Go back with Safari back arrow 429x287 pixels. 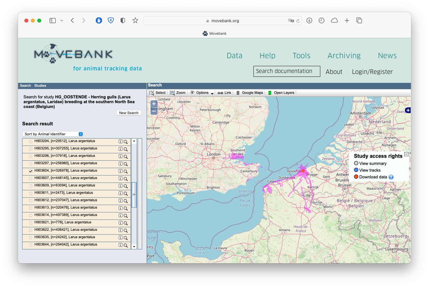coord(72,21)
